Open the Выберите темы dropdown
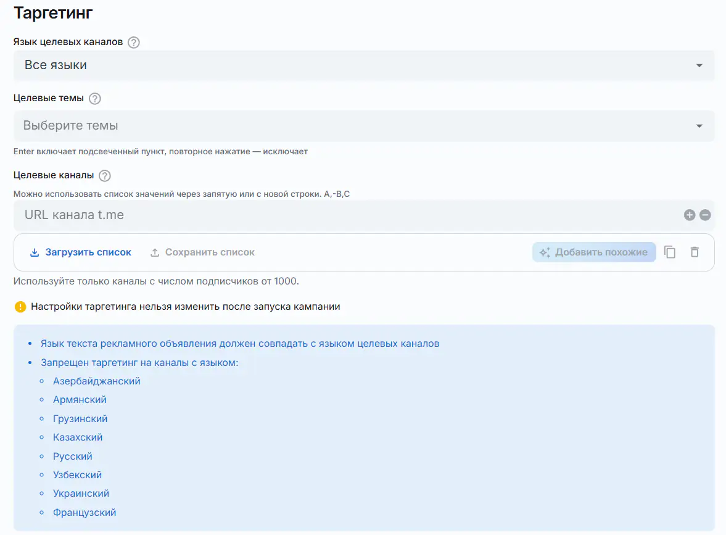The image size is (726, 535). click(x=364, y=125)
